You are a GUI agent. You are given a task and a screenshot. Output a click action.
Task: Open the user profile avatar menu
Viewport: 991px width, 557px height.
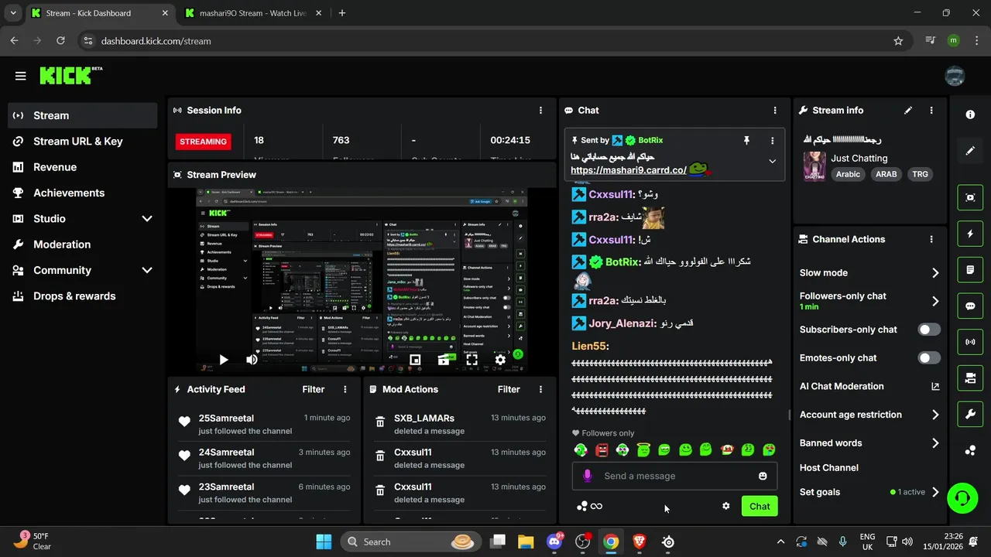955,76
